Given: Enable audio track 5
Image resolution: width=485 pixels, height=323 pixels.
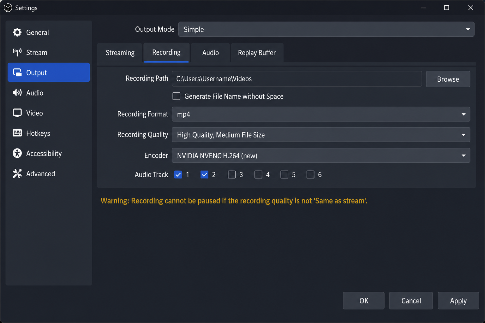Looking at the screenshot, I should coord(284,174).
